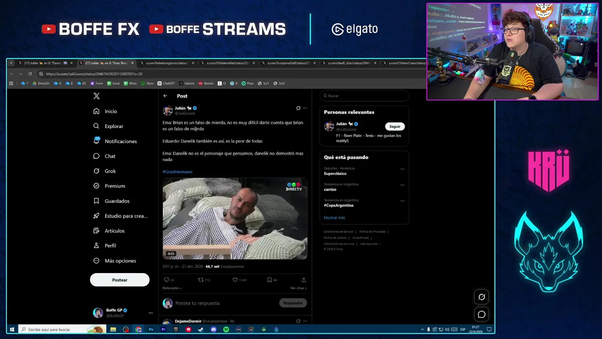Open Inicio home in the sidebar
The width and height of the screenshot is (602, 339).
coord(105,111)
